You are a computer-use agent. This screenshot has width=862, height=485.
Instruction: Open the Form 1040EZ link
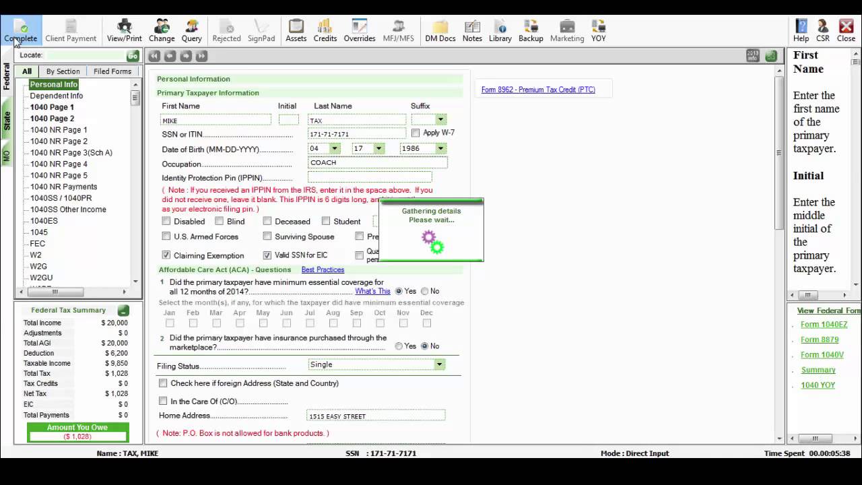822,325
